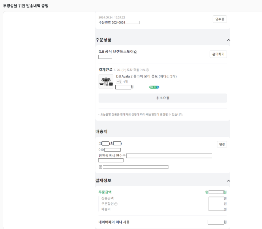Click the 쿠폰할인 help question icon
Viewport: 262px width, 229px height.
116,204
